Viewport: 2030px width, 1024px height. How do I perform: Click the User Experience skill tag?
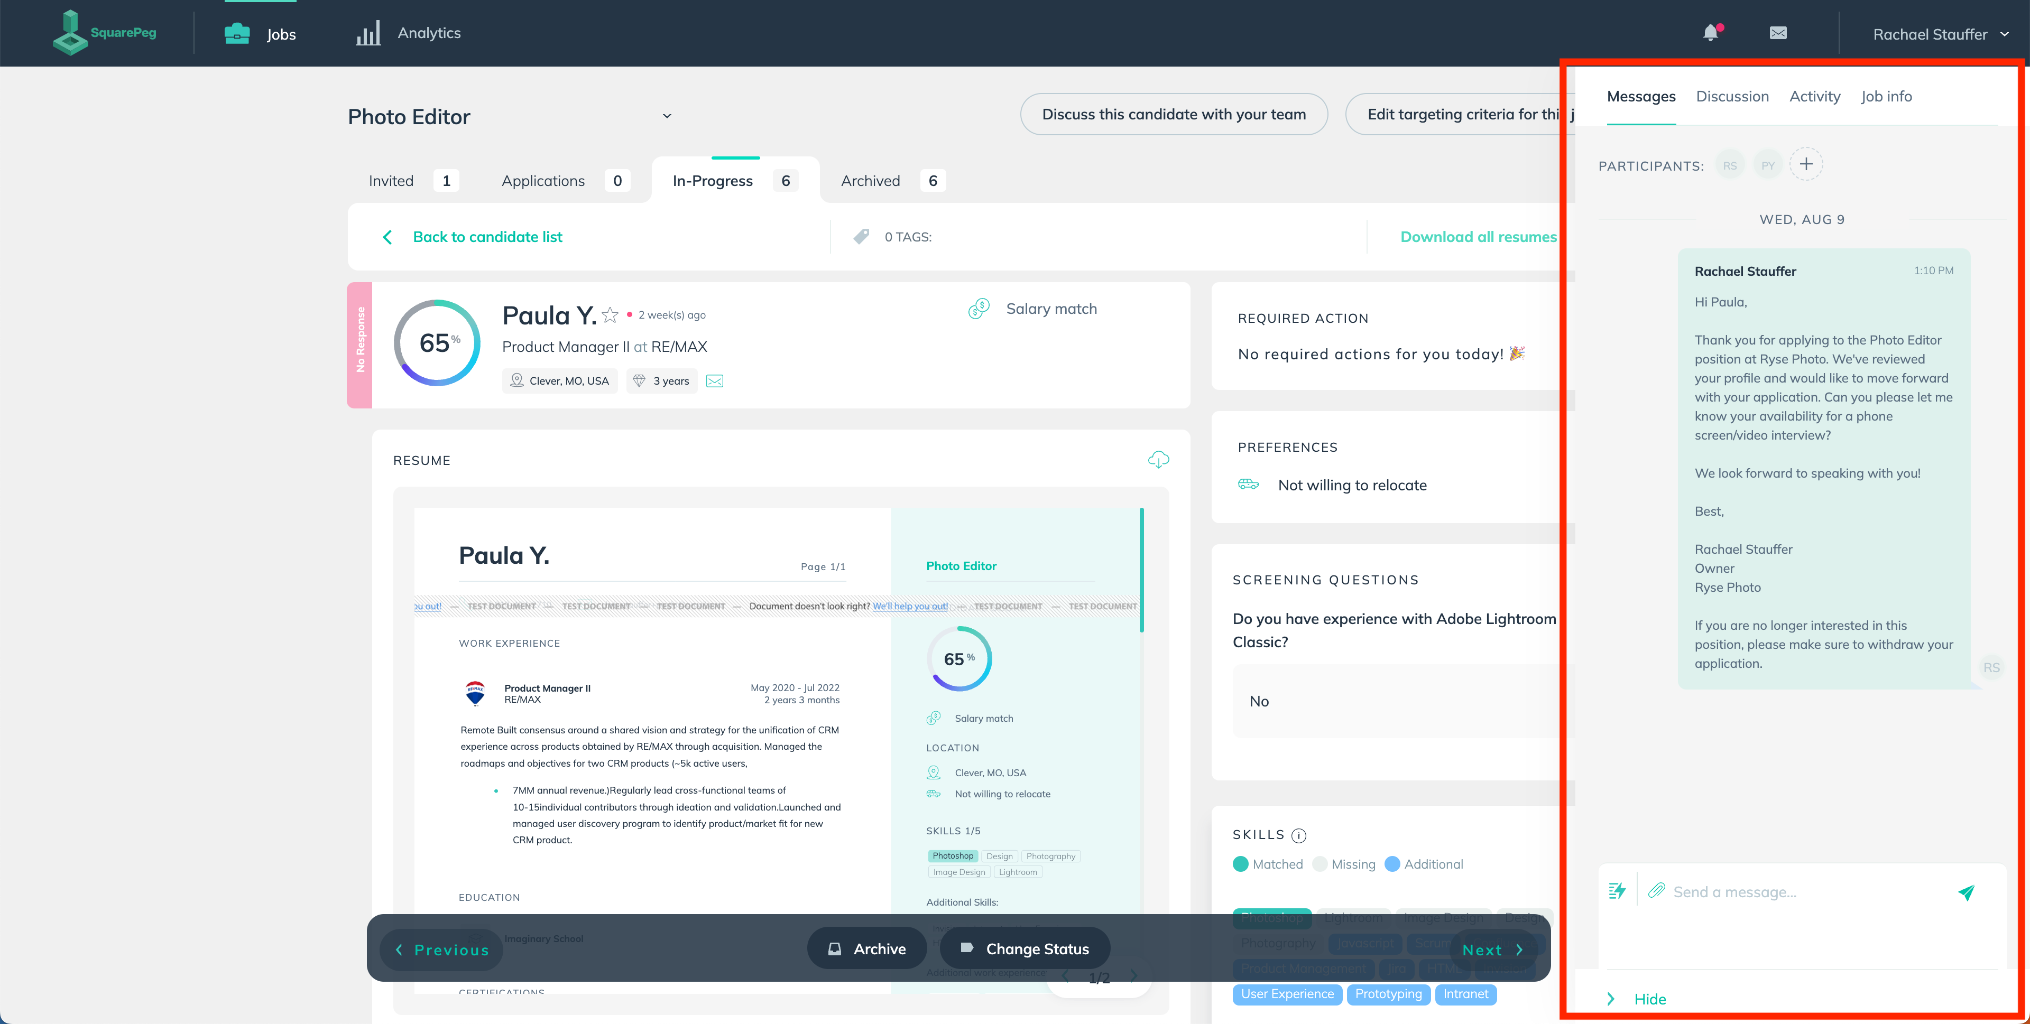[x=1288, y=994]
